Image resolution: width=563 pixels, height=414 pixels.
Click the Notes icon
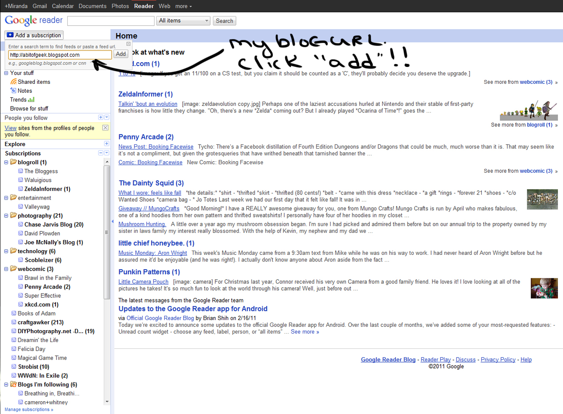13,91
